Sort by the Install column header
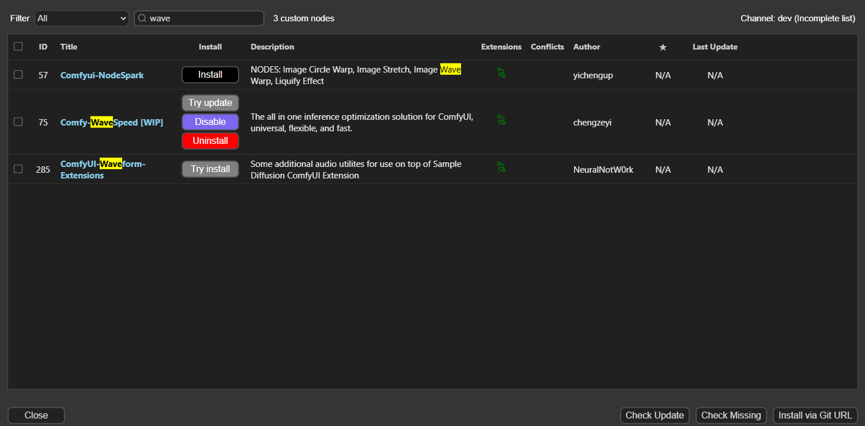The height and width of the screenshot is (426, 865). coord(210,47)
